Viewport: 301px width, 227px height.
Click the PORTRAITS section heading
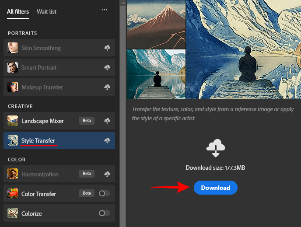point(22,33)
